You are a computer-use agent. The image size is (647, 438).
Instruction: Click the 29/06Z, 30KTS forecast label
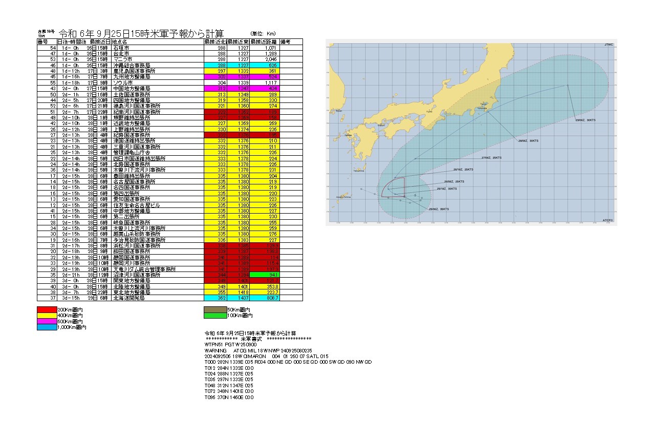coord(585,119)
